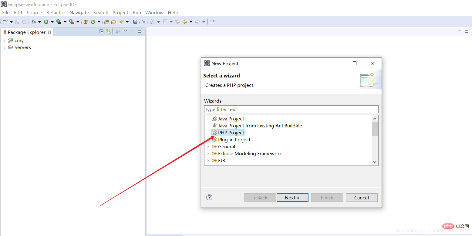The height and width of the screenshot is (236, 472).
Task: Open the Coverage dropdown arrow
Action: 65,22
